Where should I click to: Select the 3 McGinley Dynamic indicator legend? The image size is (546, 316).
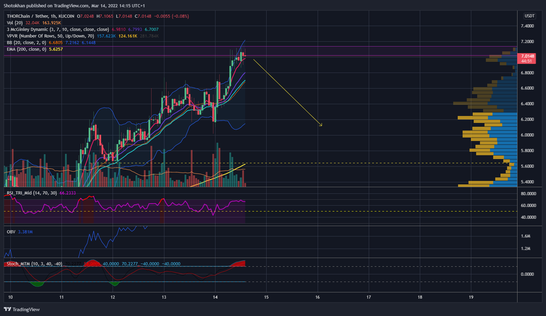(x=58, y=30)
